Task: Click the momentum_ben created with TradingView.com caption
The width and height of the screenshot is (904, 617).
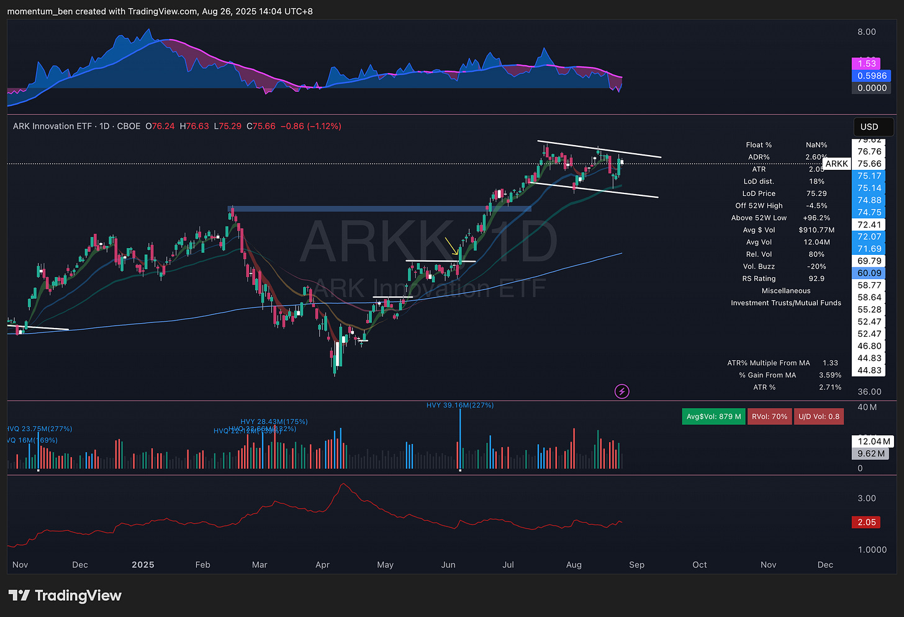Action: [x=160, y=11]
